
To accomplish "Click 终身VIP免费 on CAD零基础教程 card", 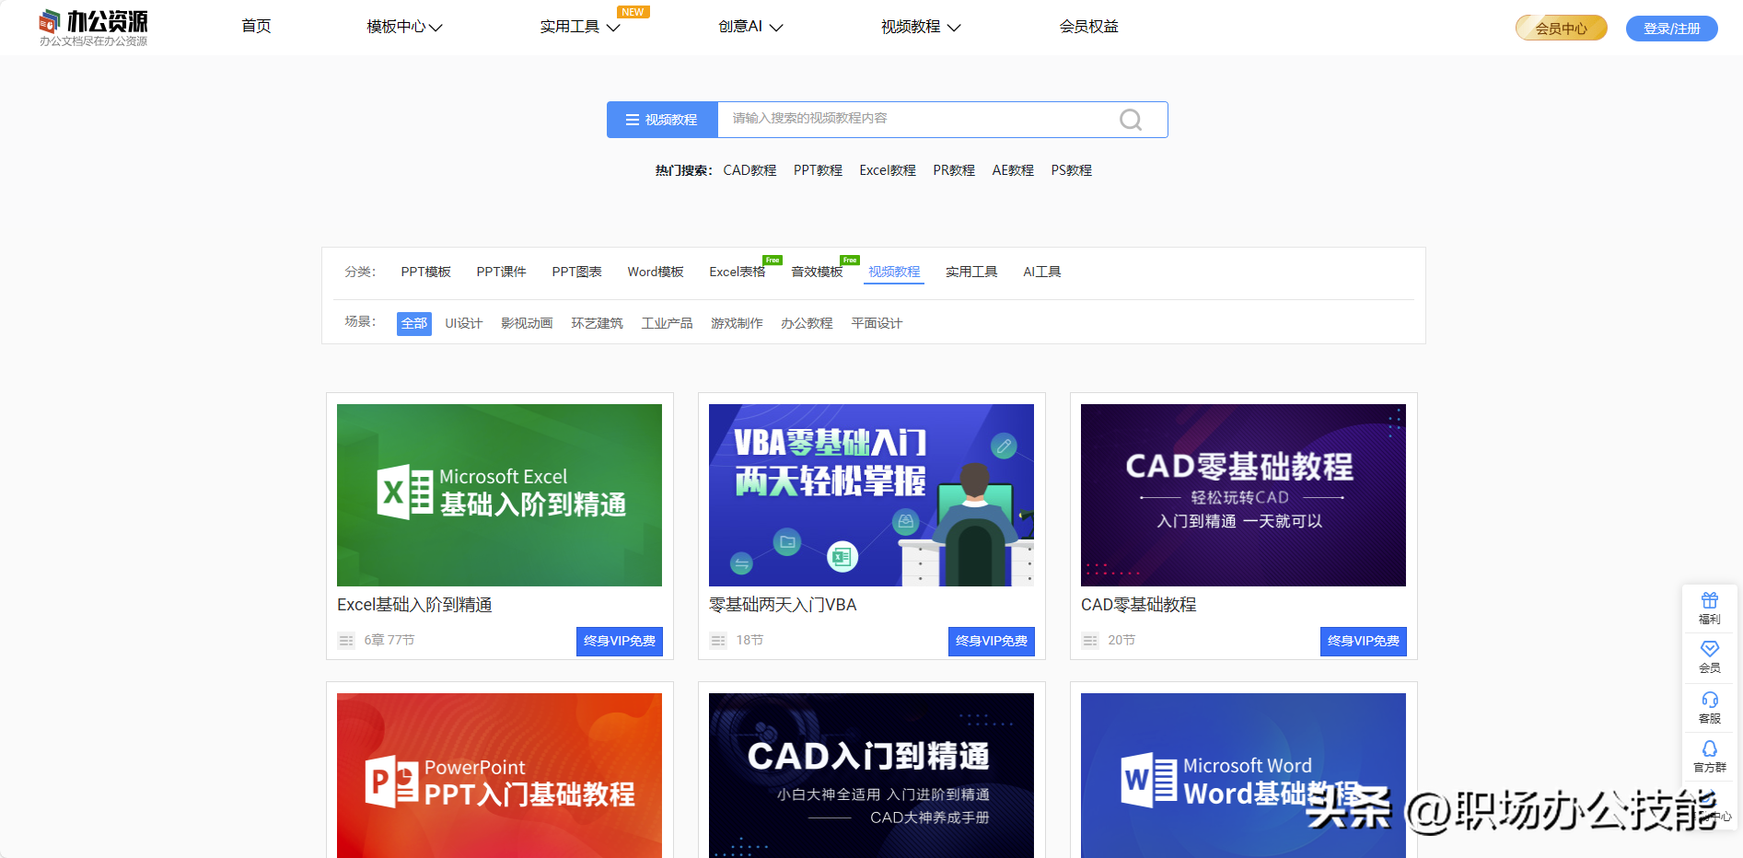I will (1363, 642).
